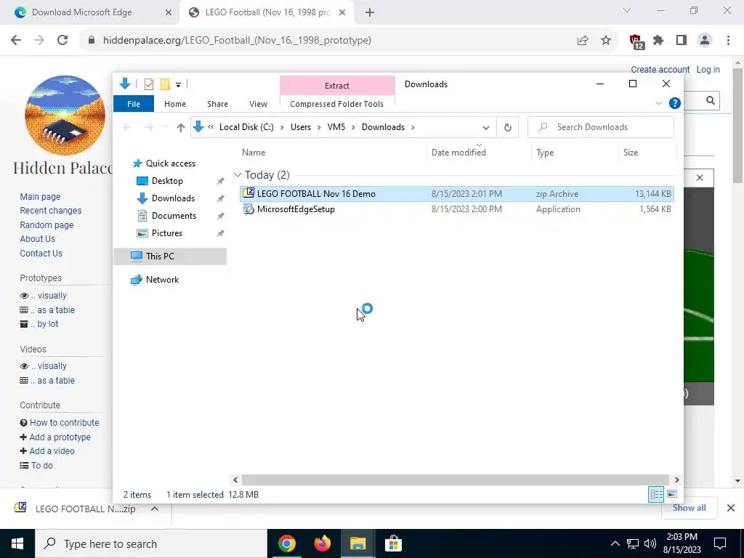Click Show all downloads button
Screen dimensions: 744x558
[x=689, y=508]
